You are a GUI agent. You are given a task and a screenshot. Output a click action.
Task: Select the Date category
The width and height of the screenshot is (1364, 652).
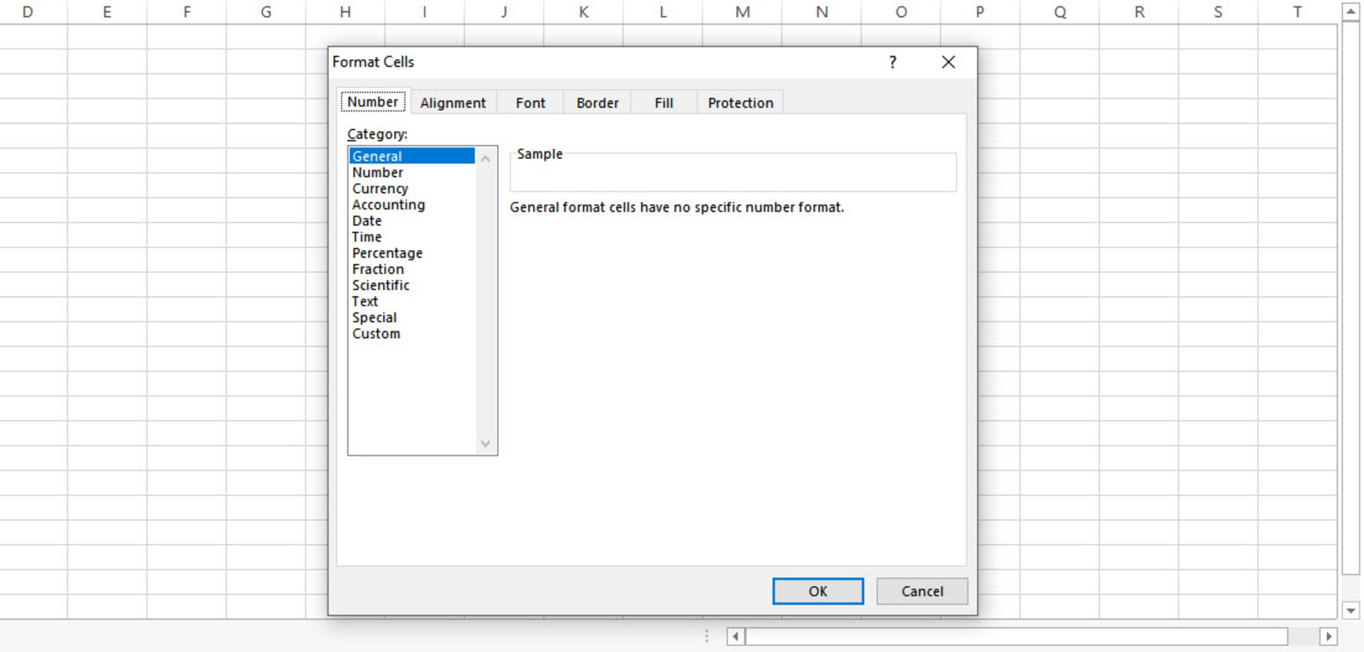coord(367,221)
